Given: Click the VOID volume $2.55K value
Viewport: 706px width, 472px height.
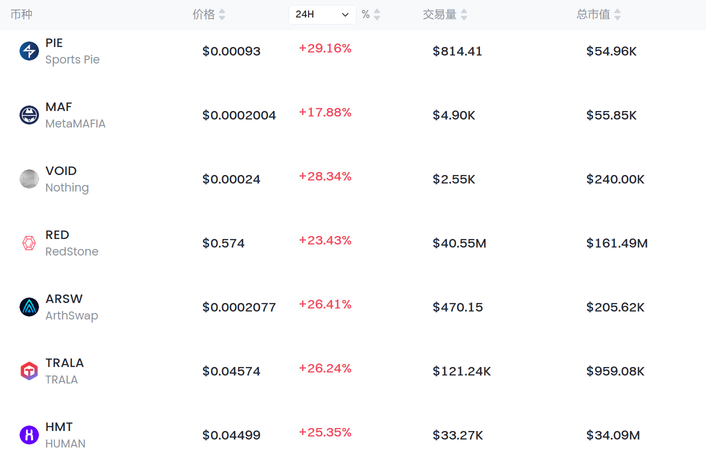Looking at the screenshot, I should (x=453, y=179).
